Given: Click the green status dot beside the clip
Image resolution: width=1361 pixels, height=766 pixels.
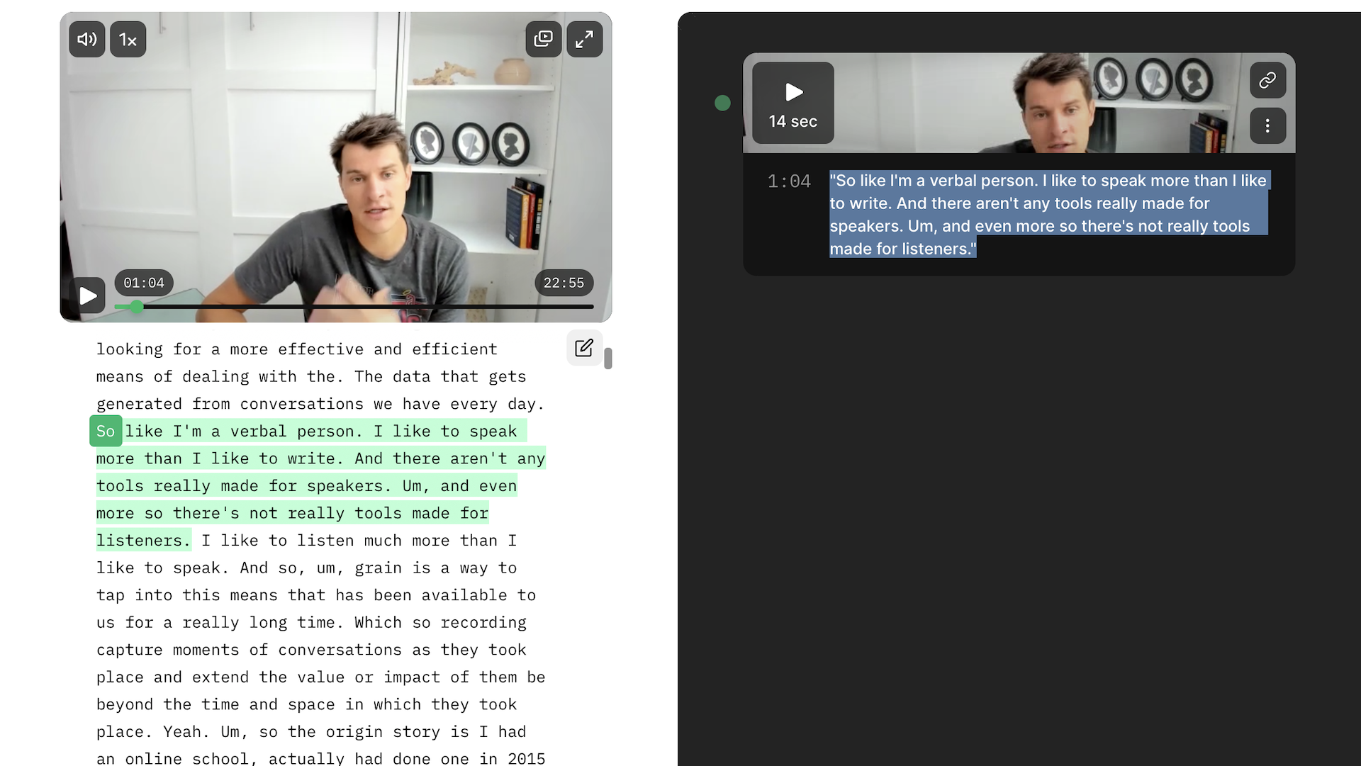Looking at the screenshot, I should pos(722,103).
